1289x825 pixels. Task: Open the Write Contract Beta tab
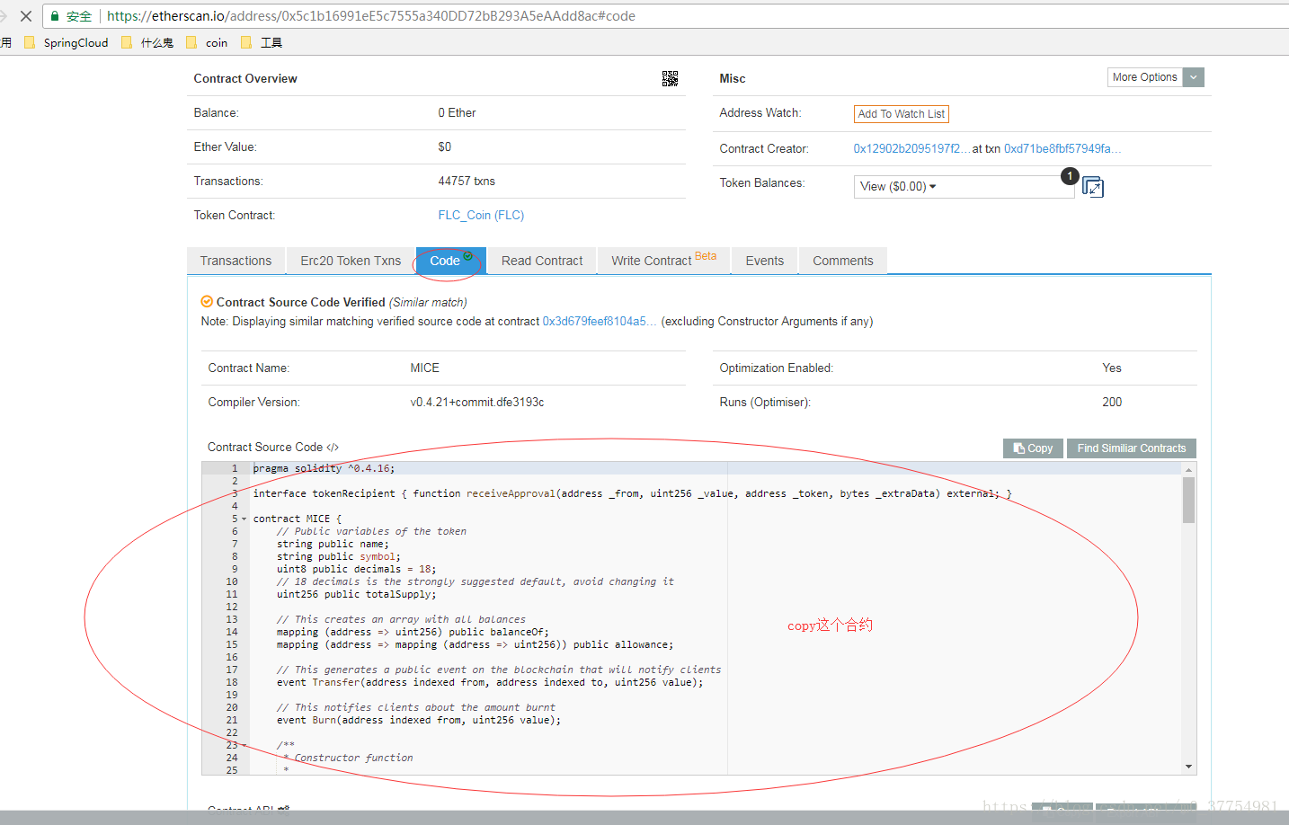(x=664, y=261)
